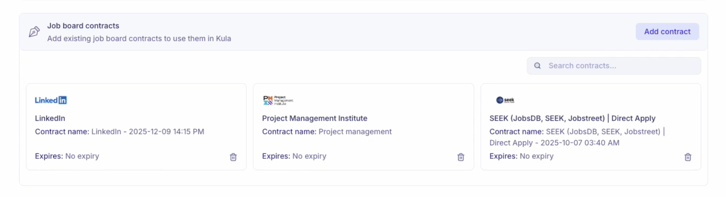Select the Project Management Institute card title
Viewport: 726px width, 197px height.
click(314, 118)
